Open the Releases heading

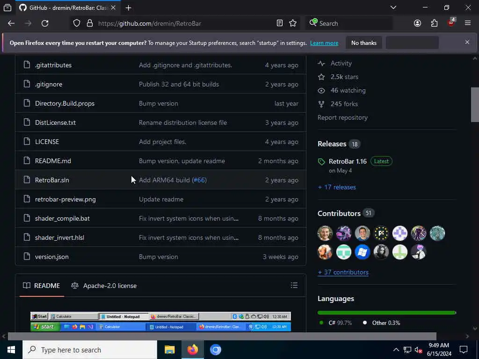click(x=332, y=144)
